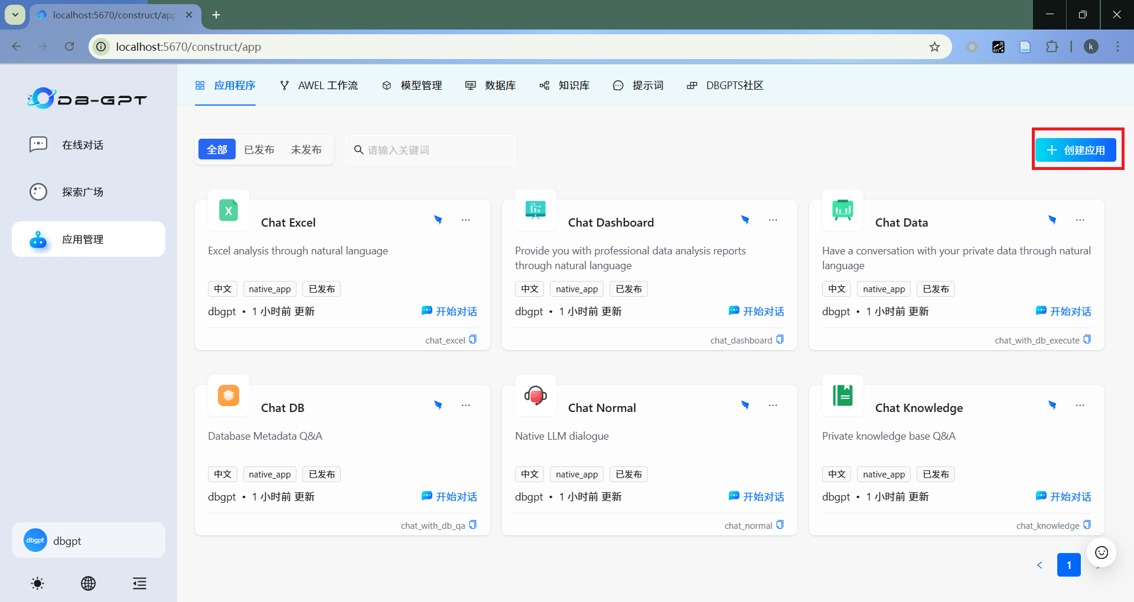This screenshot has width=1134, height=602.
Task: Expand the Chat Data ellipsis menu
Action: click(1080, 220)
